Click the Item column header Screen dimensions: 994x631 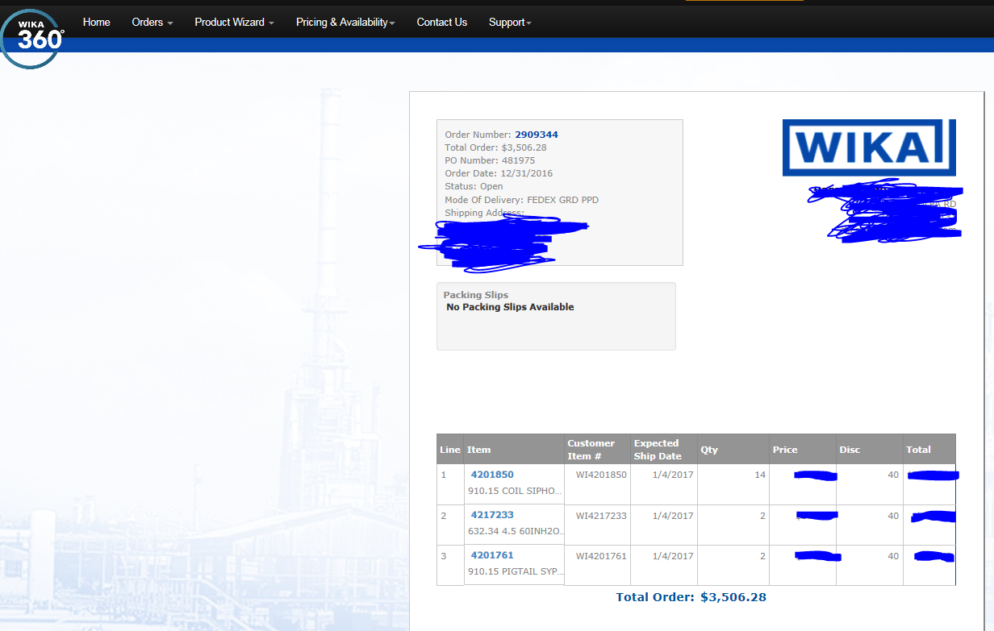point(514,449)
